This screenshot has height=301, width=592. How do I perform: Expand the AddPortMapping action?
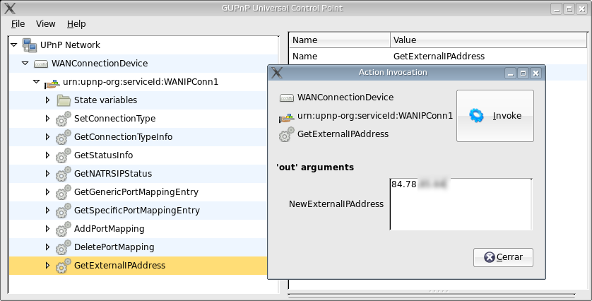(47, 228)
